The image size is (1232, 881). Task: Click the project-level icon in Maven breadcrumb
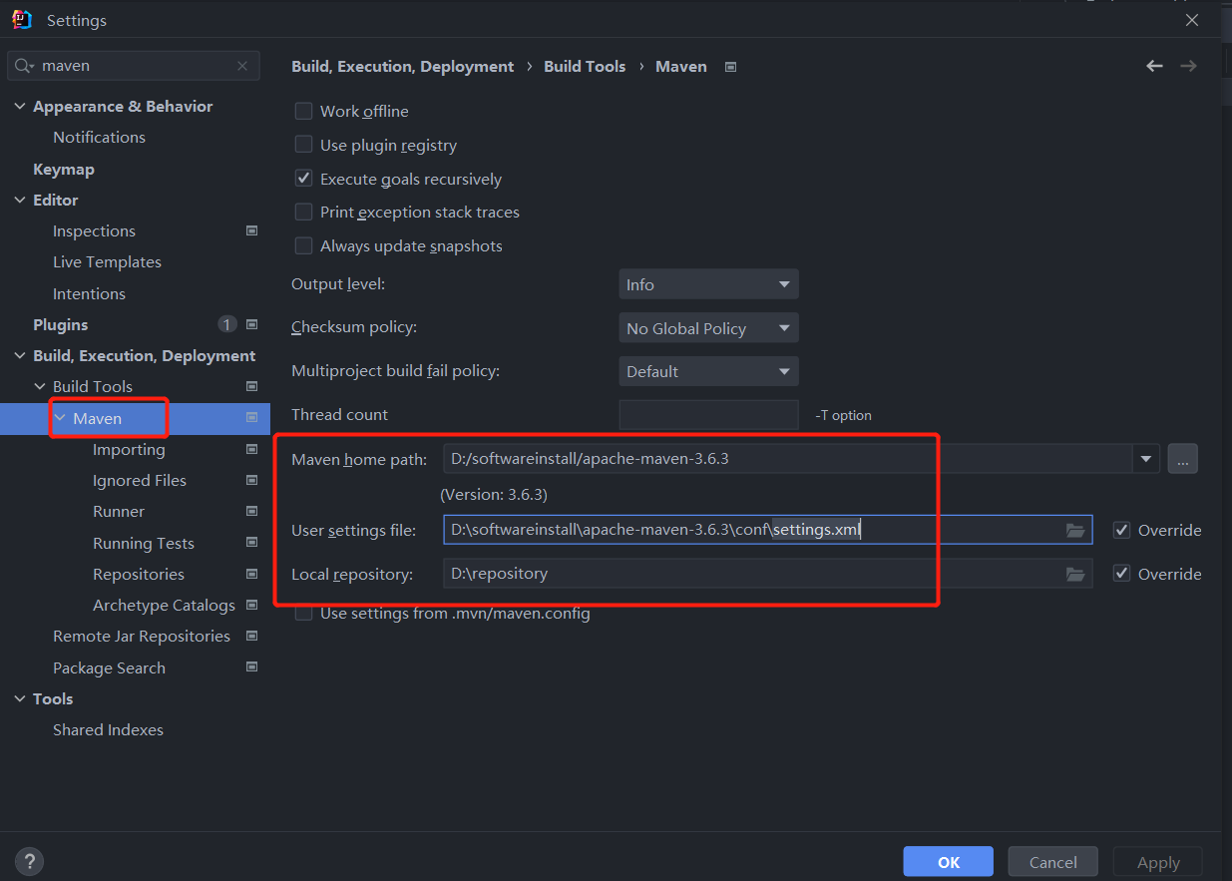[x=730, y=67]
